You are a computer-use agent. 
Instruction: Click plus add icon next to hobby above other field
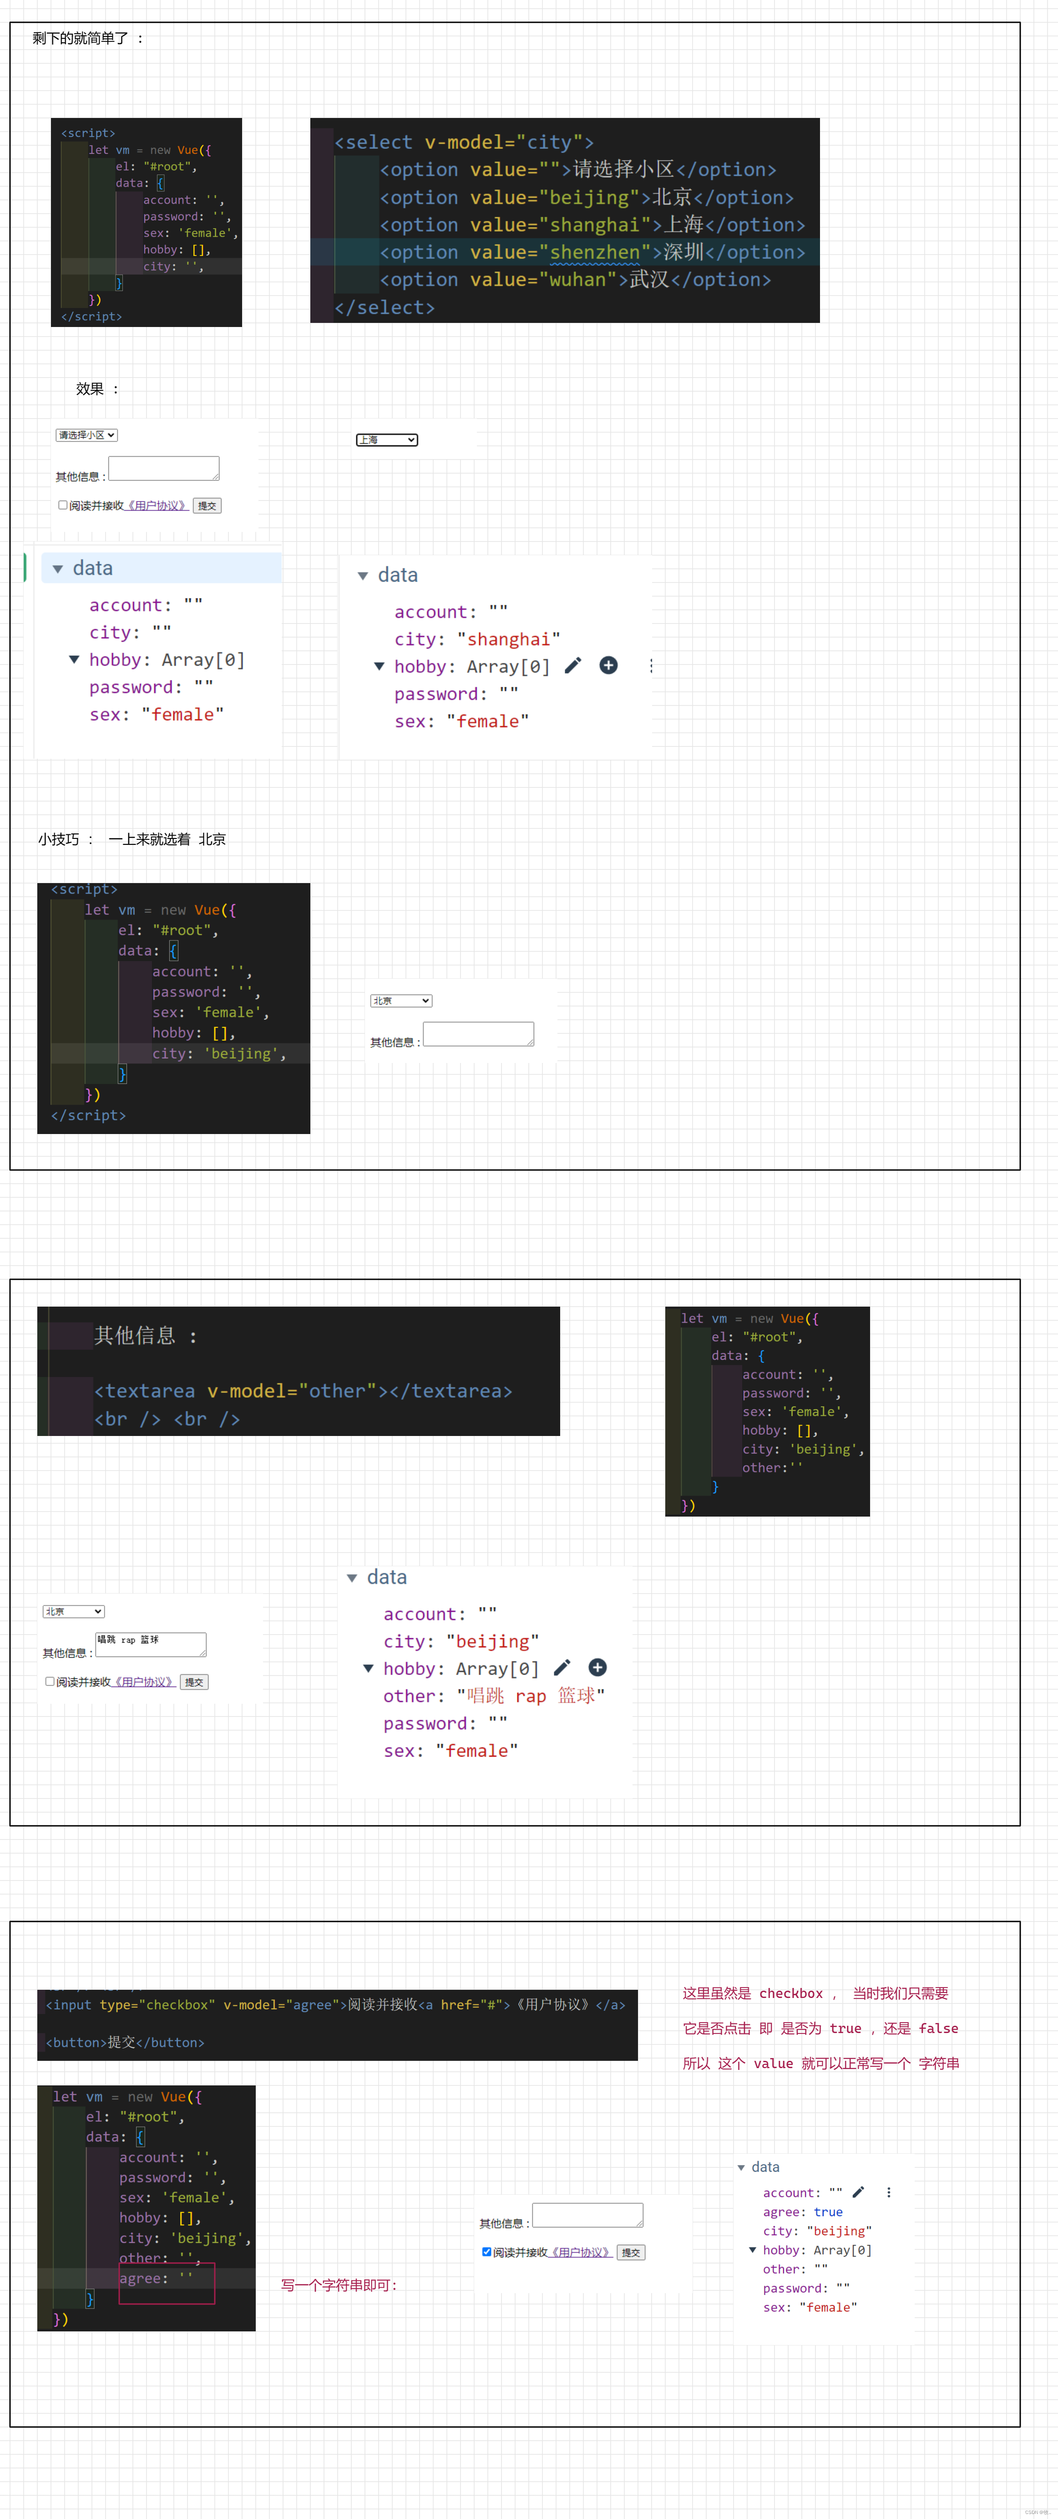pyautogui.click(x=598, y=1668)
